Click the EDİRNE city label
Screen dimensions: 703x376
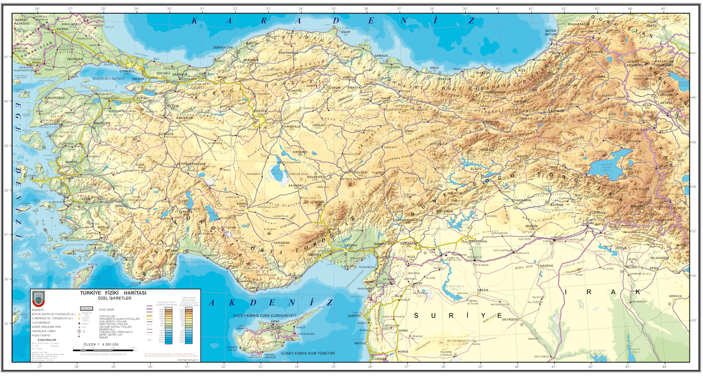[x=62, y=29]
